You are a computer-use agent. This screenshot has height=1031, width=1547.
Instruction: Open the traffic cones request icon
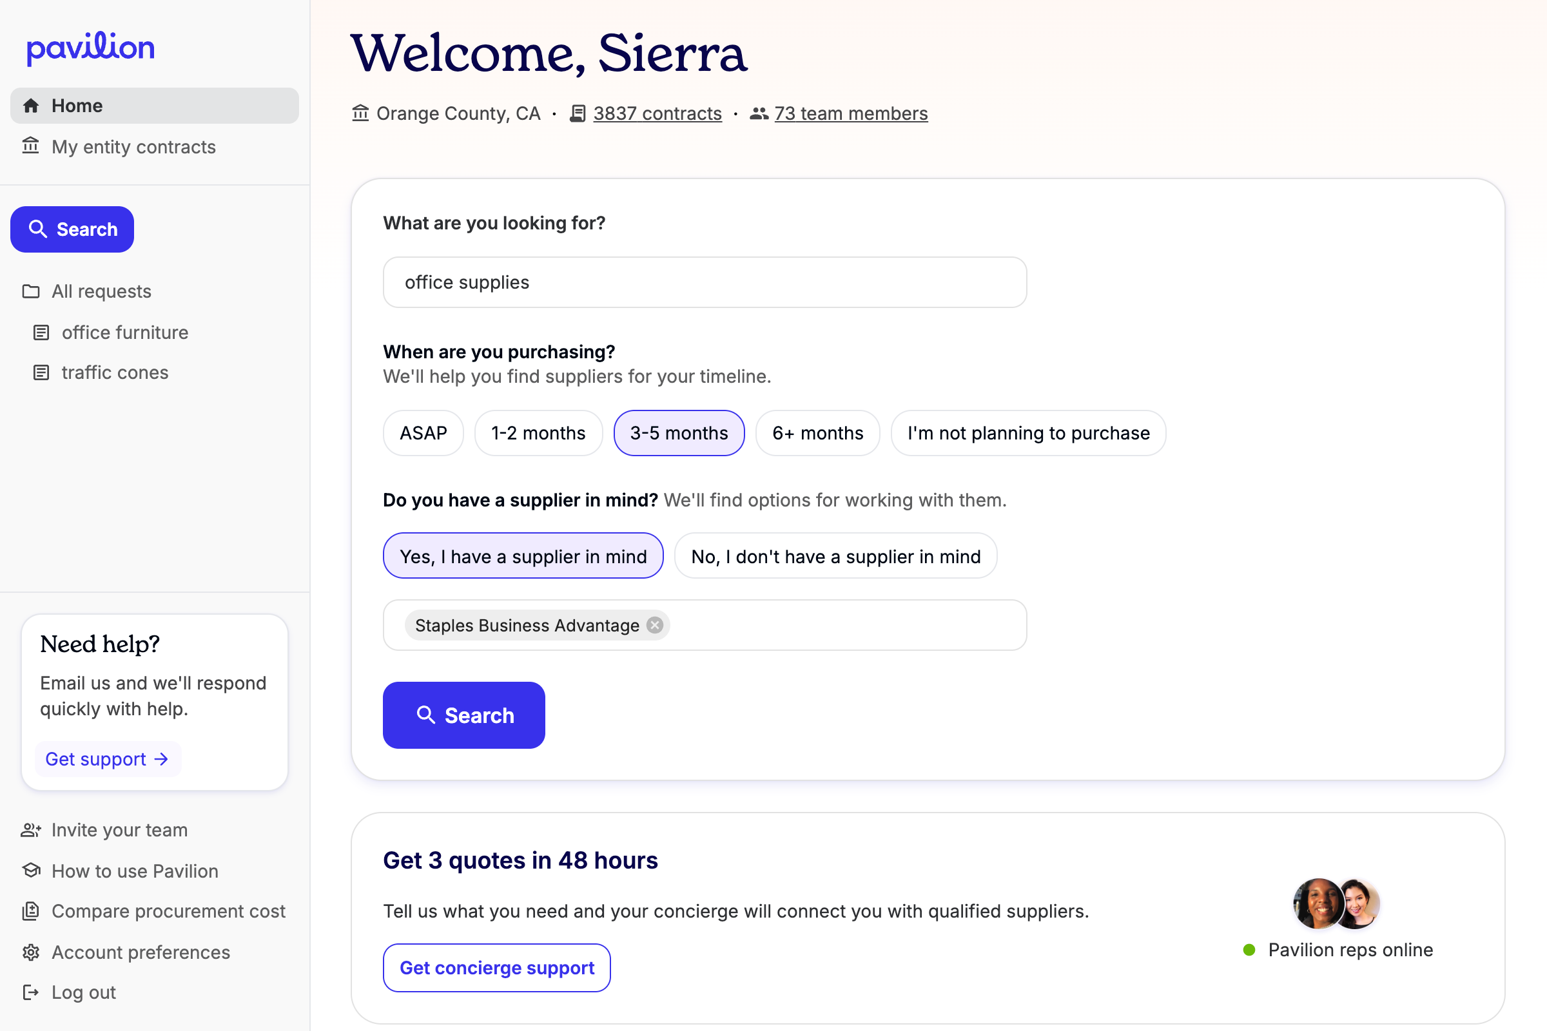click(41, 373)
